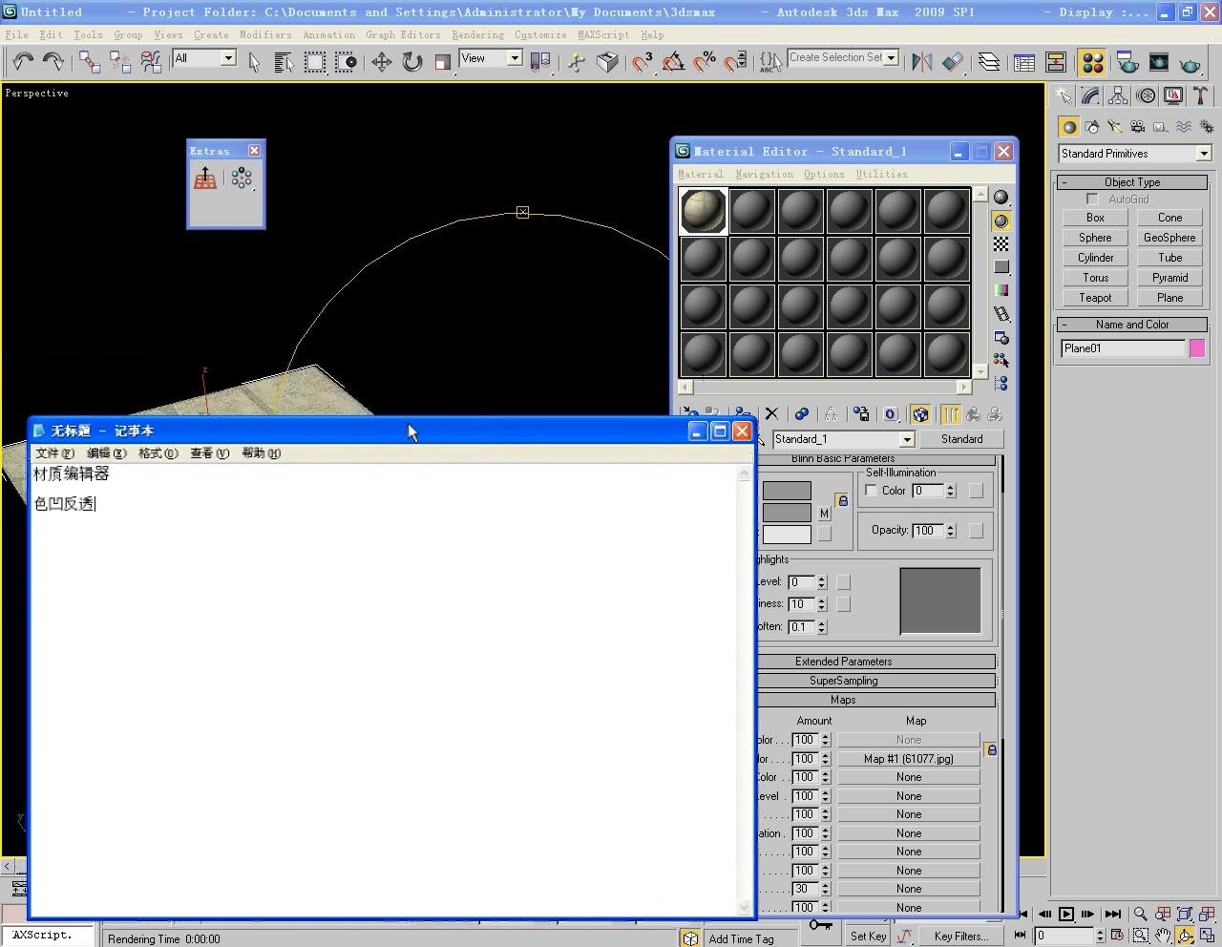Image resolution: width=1222 pixels, height=947 pixels.
Task: Open Material/Map Navigator icon
Action: 1001,384
